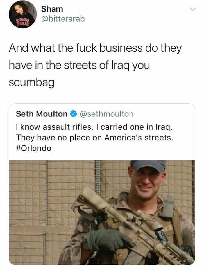Click the red sweatshirt lettering in avatar
Viewport: 204px width, 270px height.
23,22
